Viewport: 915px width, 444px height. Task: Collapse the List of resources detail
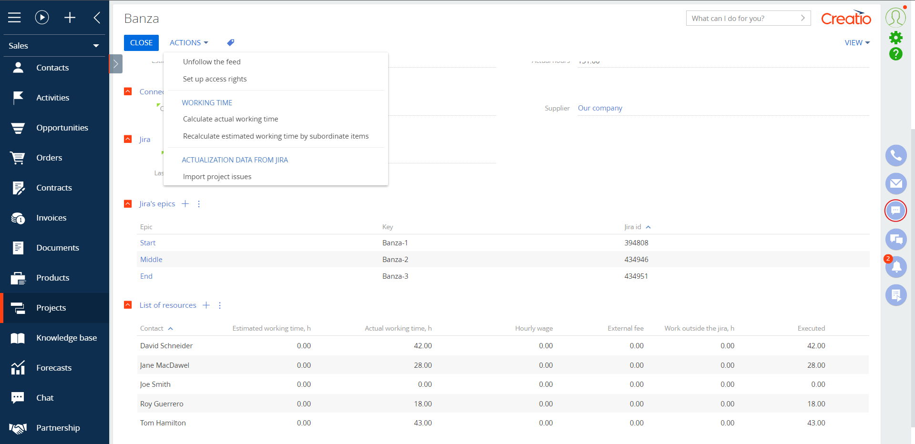(128, 305)
